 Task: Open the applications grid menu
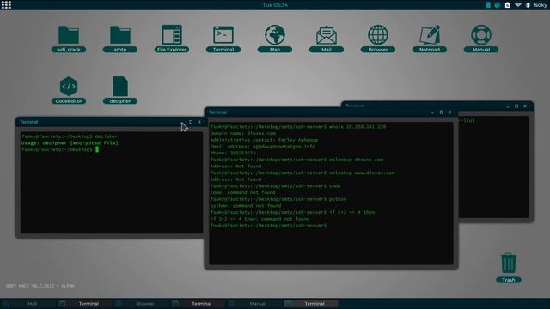[x=6, y=5]
